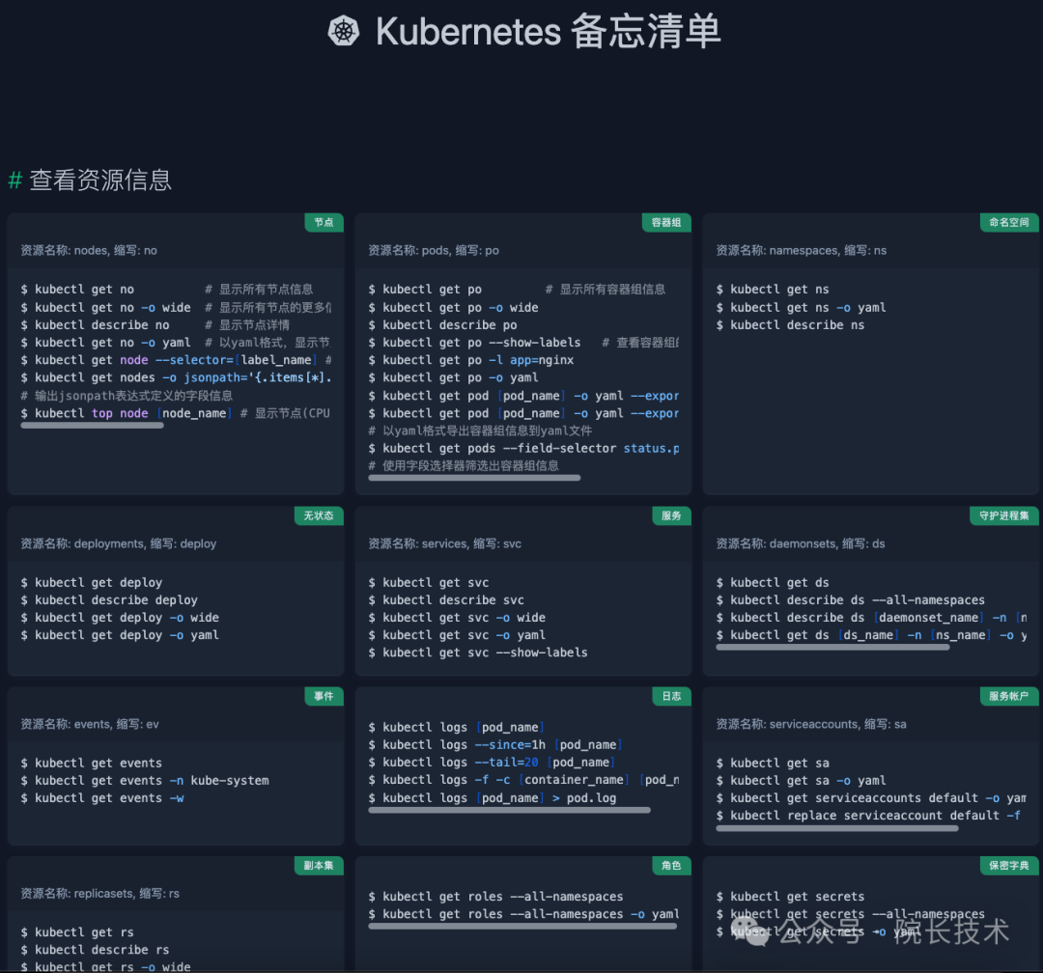Click the serviceaccounts card horizontal scrollbar
The height and width of the screenshot is (973, 1043).
click(837, 828)
